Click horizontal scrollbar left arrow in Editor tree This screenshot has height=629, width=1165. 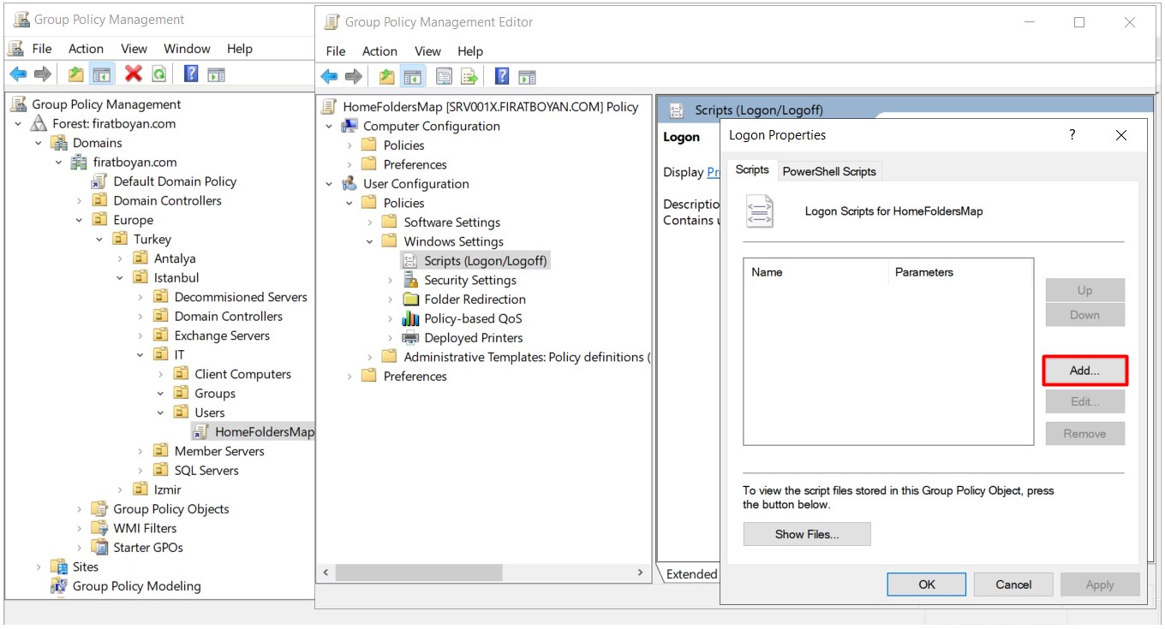[x=326, y=572]
